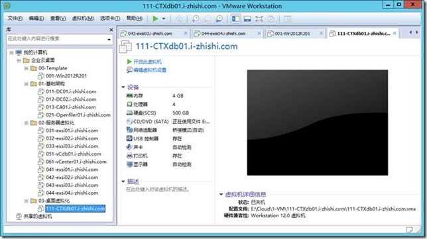Click the thumbnail bar toolbar icon

247,19
